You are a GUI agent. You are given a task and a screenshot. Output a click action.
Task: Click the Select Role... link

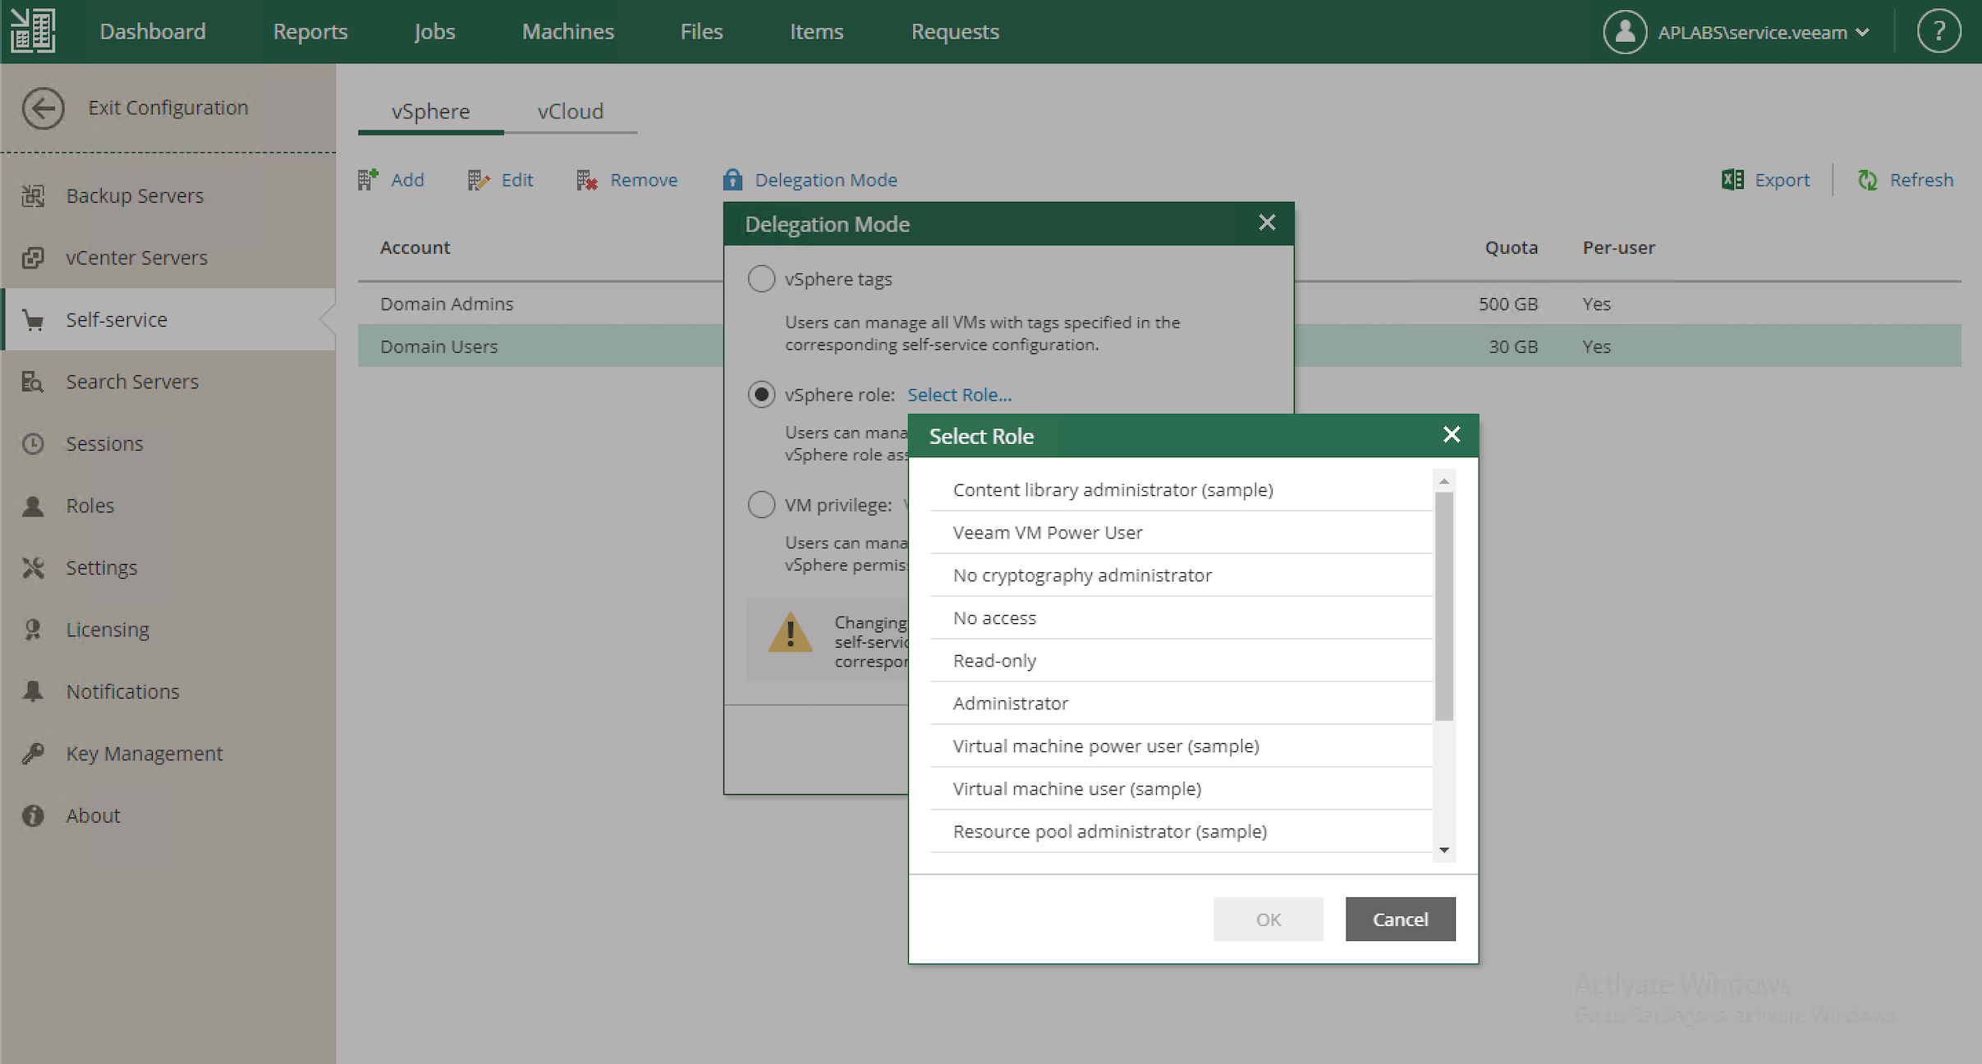click(x=959, y=395)
